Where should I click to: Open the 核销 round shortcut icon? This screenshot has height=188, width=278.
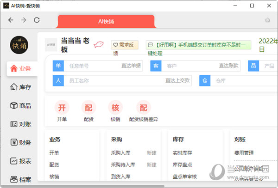(x=115, y=108)
